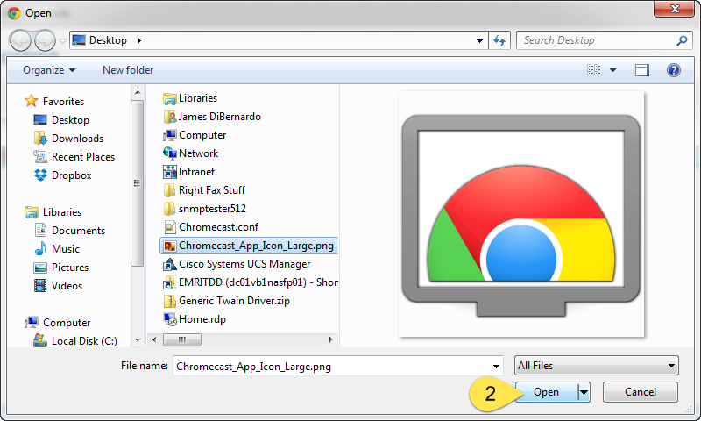Select Home.rdp file icon
701x421 pixels.
tap(170, 319)
